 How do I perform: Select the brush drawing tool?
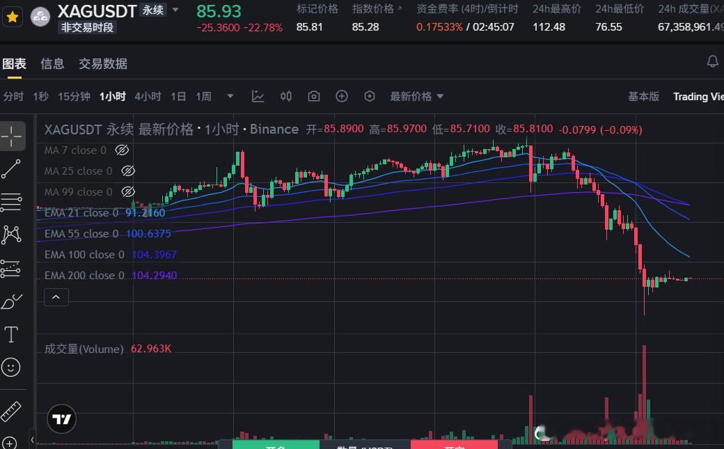pyautogui.click(x=12, y=301)
